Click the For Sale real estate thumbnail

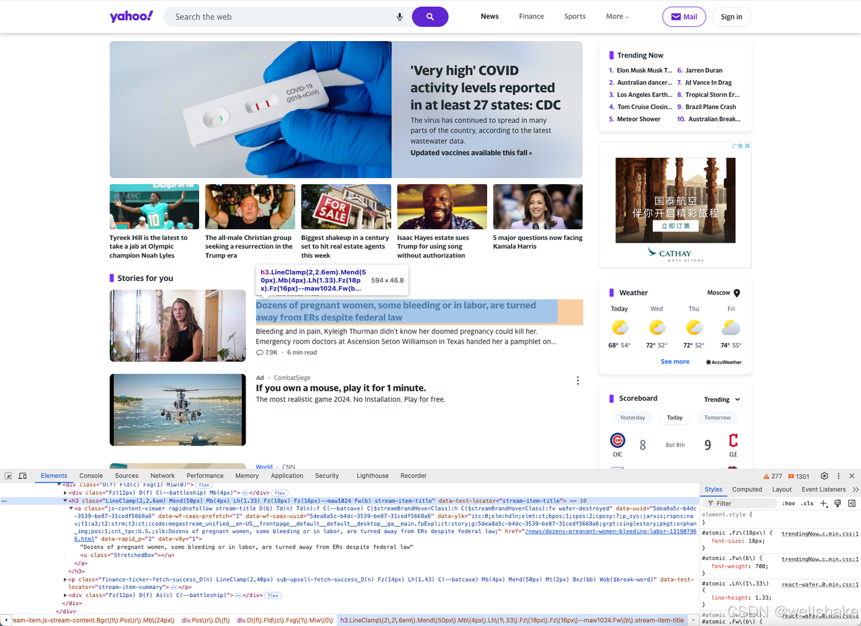346,206
